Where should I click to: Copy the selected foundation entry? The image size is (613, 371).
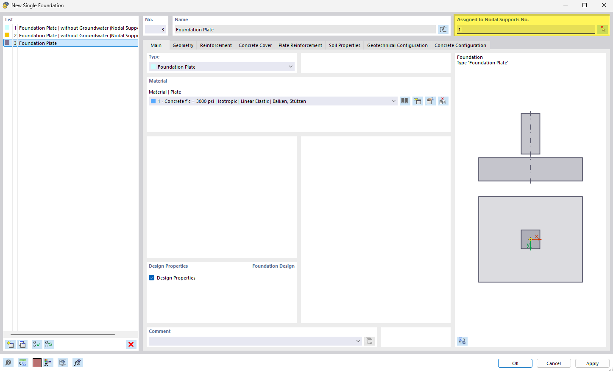(x=22, y=344)
